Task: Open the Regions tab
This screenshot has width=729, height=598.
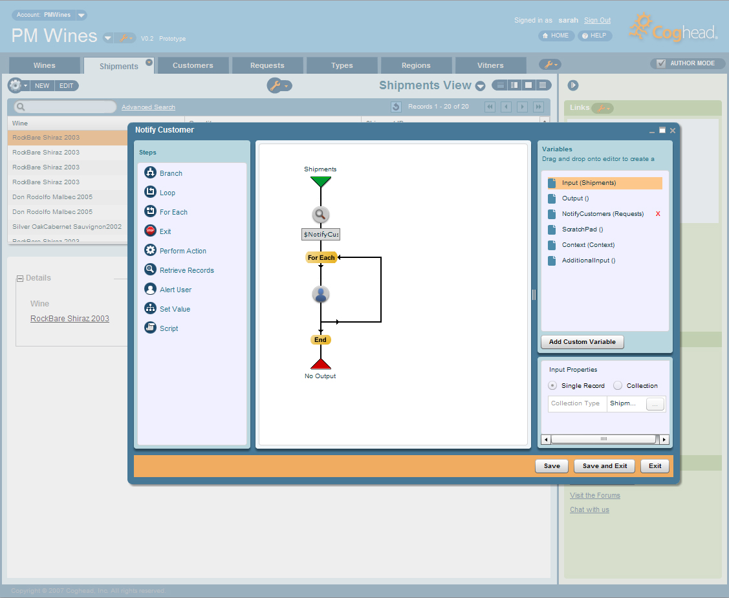Action: (416, 65)
